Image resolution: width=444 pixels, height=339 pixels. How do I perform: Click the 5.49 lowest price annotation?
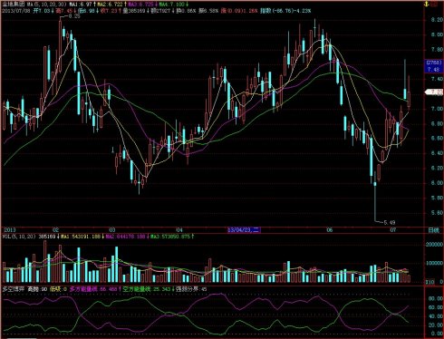tap(390, 223)
